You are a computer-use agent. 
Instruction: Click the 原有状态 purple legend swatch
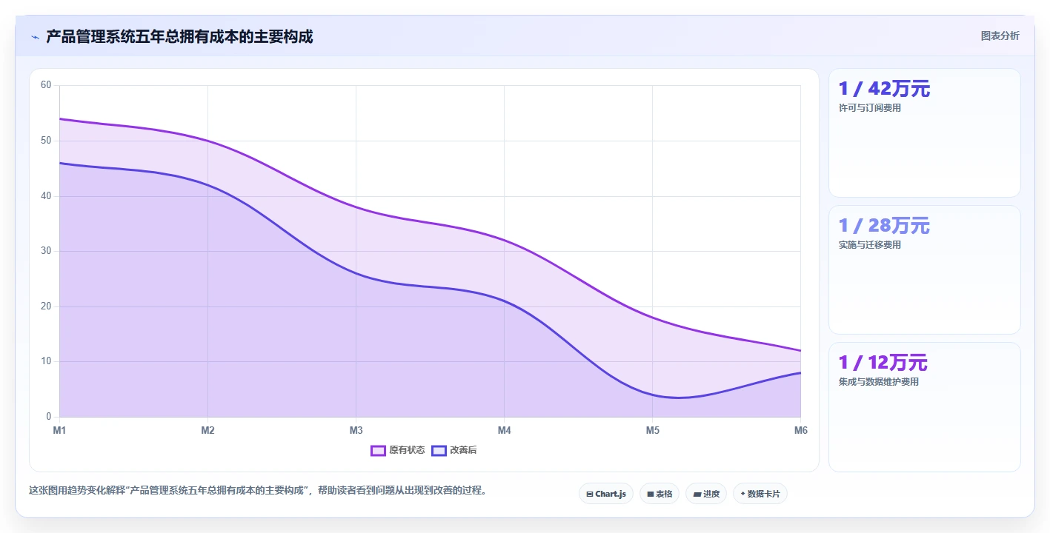tap(378, 450)
